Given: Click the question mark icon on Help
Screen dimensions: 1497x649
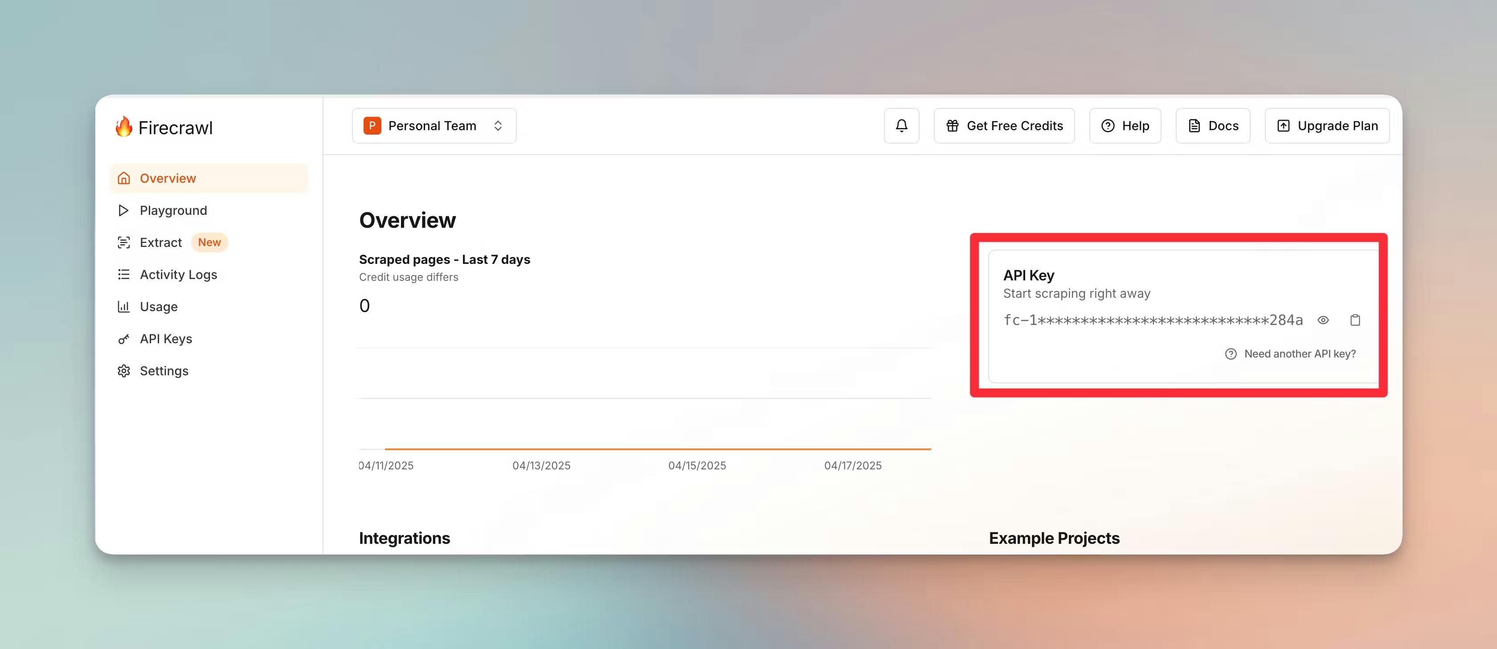Looking at the screenshot, I should pyautogui.click(x=1108, y=126).
